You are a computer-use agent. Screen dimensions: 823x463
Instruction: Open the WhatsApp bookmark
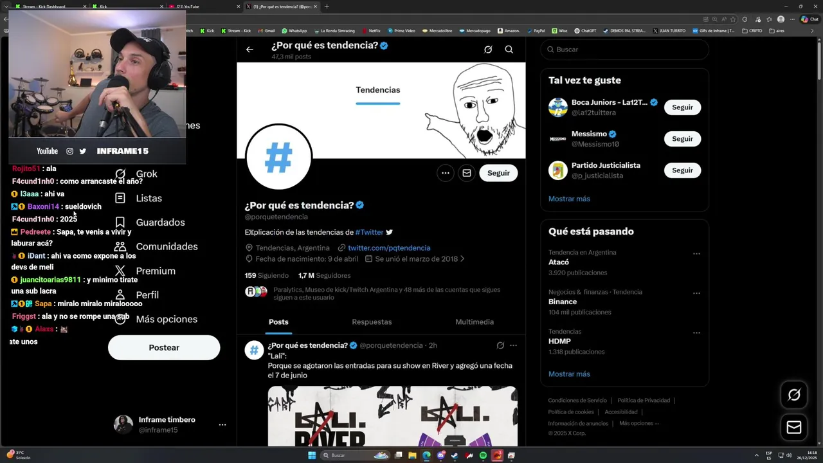point(294,31)
